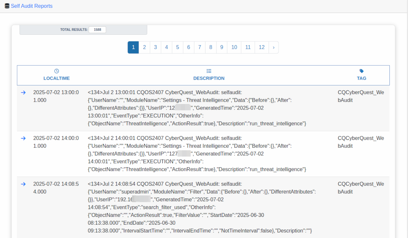Expand the 13:00:01 log entry arrow
Screen dimensions: 408x238
[x=23, y=93]
